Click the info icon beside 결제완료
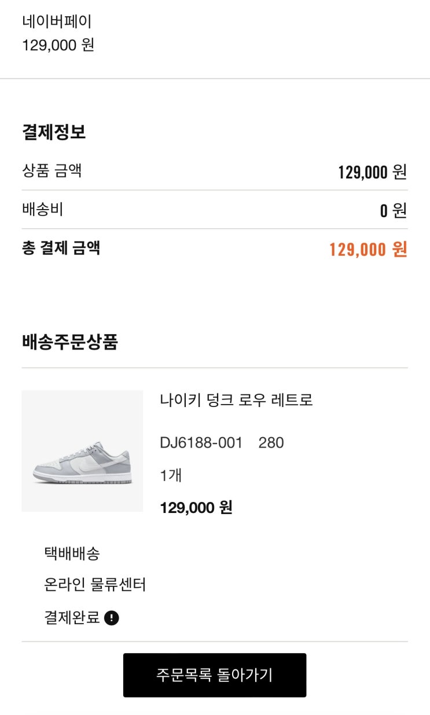The height and width of the screenshot is (715, 430). coord(112,618)
